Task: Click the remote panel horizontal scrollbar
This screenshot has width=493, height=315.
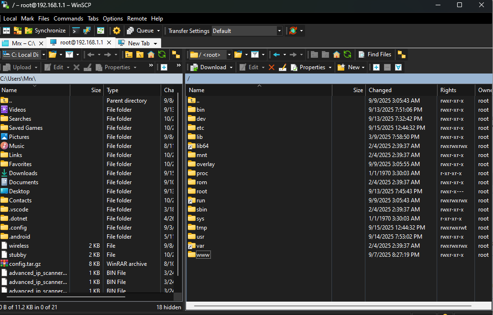Action: tap(333, 305)
